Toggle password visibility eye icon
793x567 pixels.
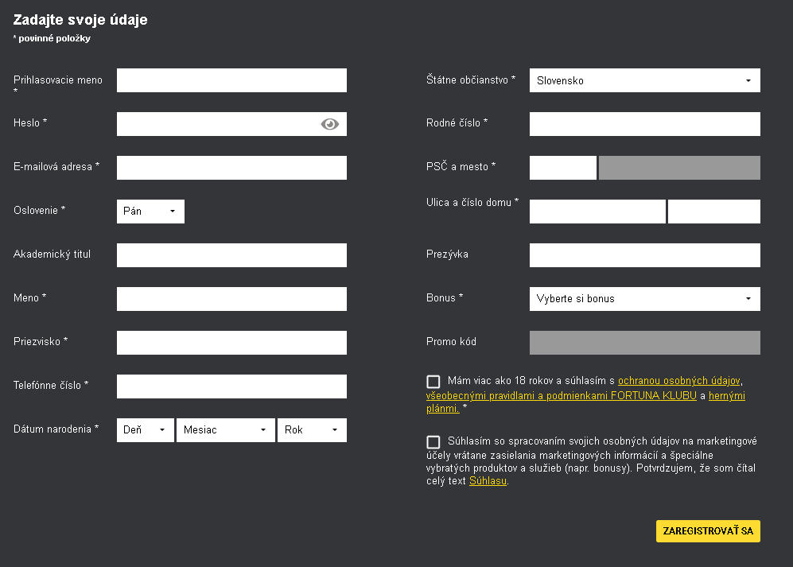(330, 124)
